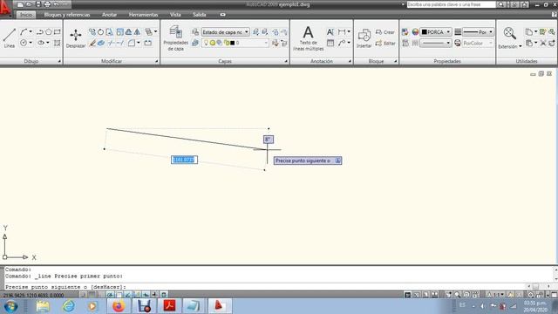
Task: Select the rotate tool in Modificar
Action: (x=101, y=32)
